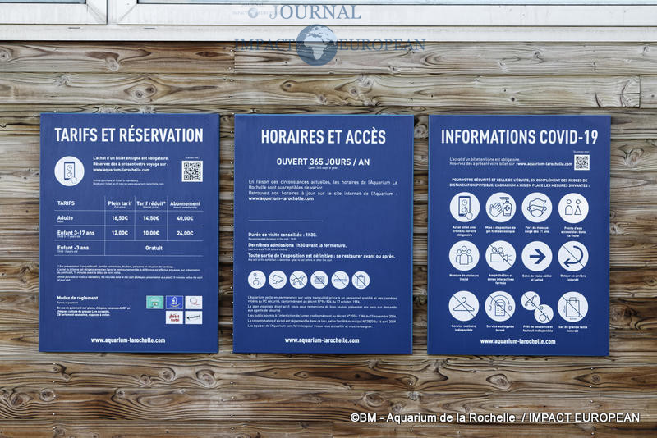Click the hand sanitizer gel dispenser icon
This screenshot has width=657, height=438.
pyautogui.click(x=500, y=207)
